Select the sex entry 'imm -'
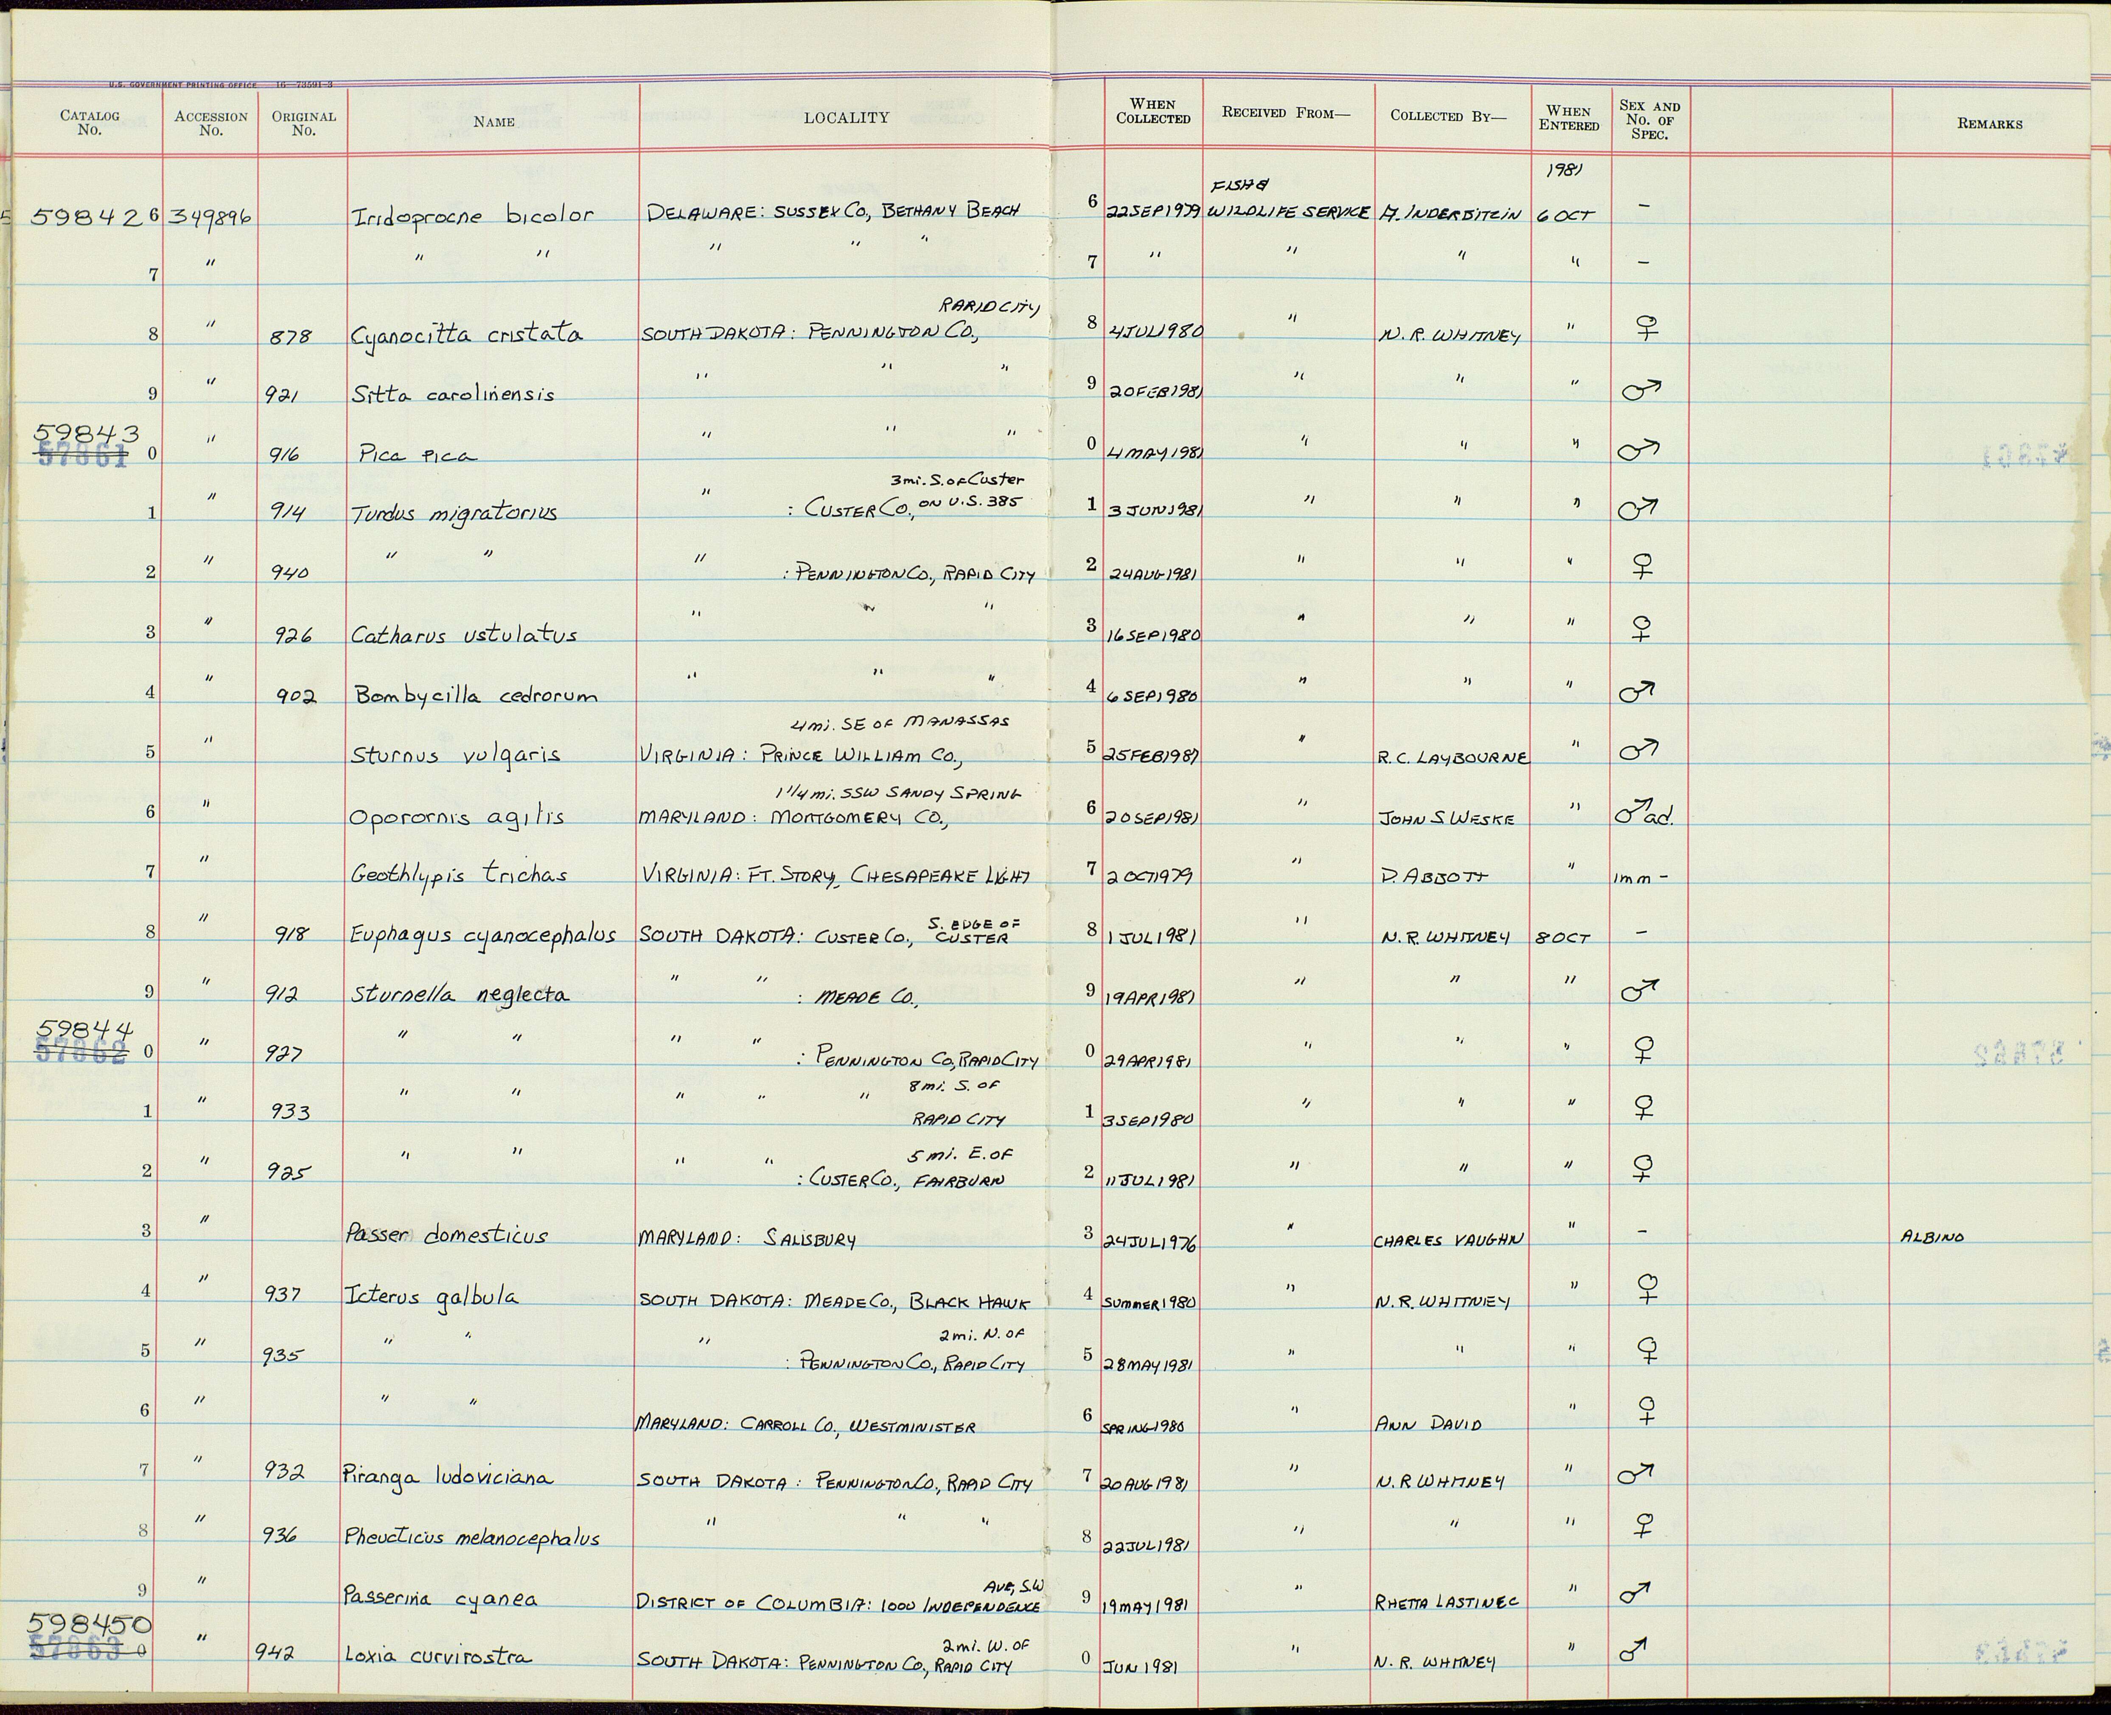The width and height of the screenshot is (2111, 1715). tap(1640, 878)
